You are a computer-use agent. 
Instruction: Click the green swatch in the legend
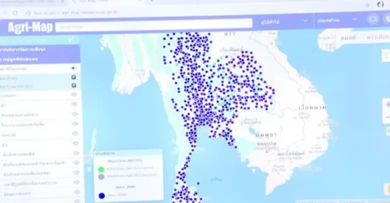coord(101,169)
